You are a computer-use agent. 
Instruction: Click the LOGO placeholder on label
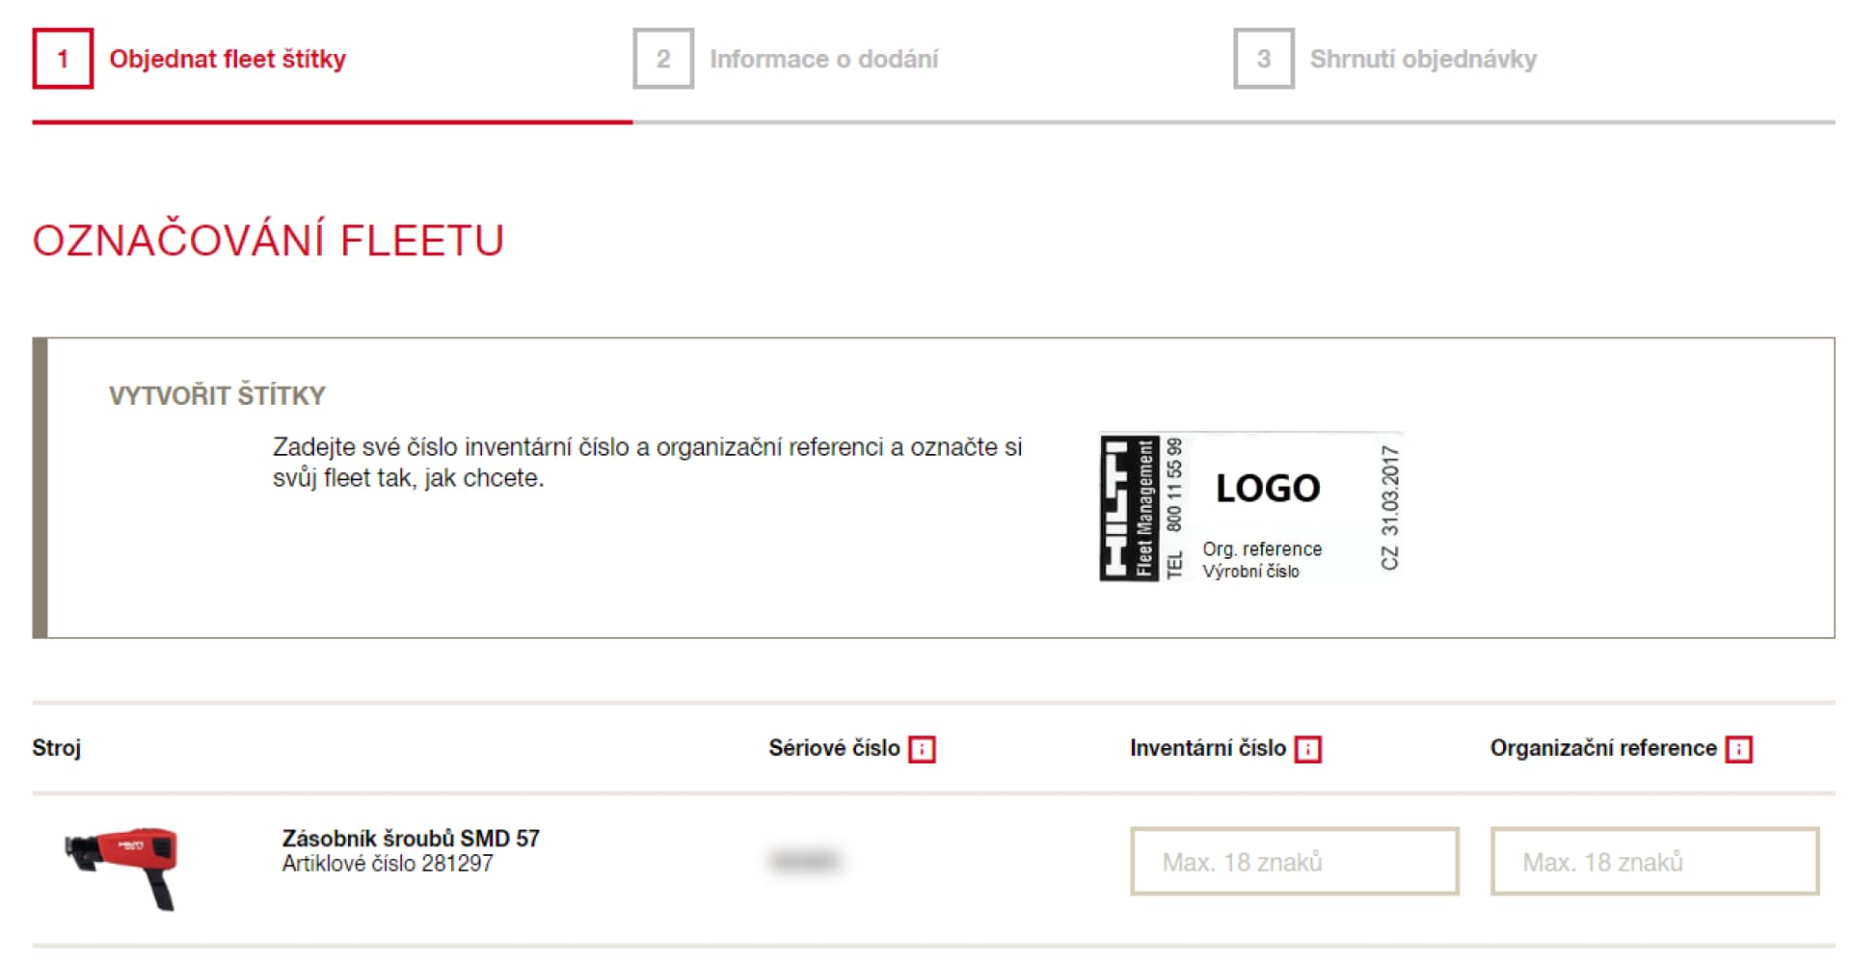click(1268, 488)
